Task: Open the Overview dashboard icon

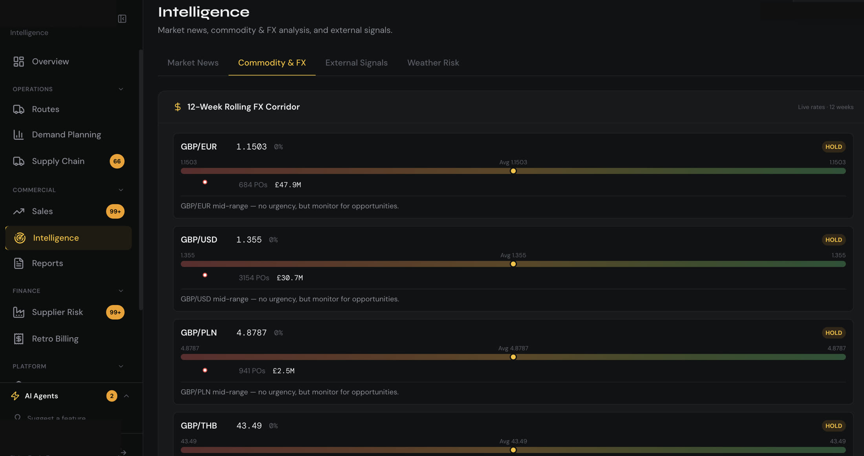Action: [x=18, y=62]
